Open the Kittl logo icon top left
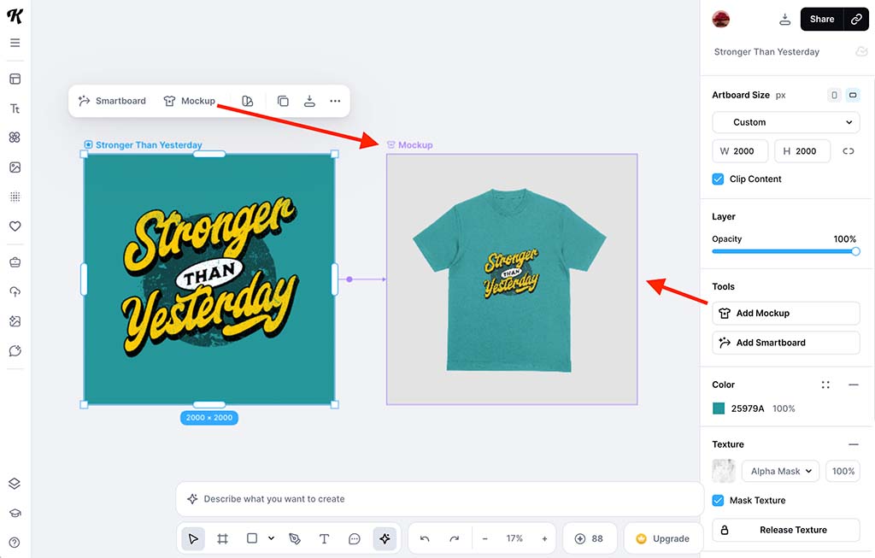875x558 pixels. (15, 15)
